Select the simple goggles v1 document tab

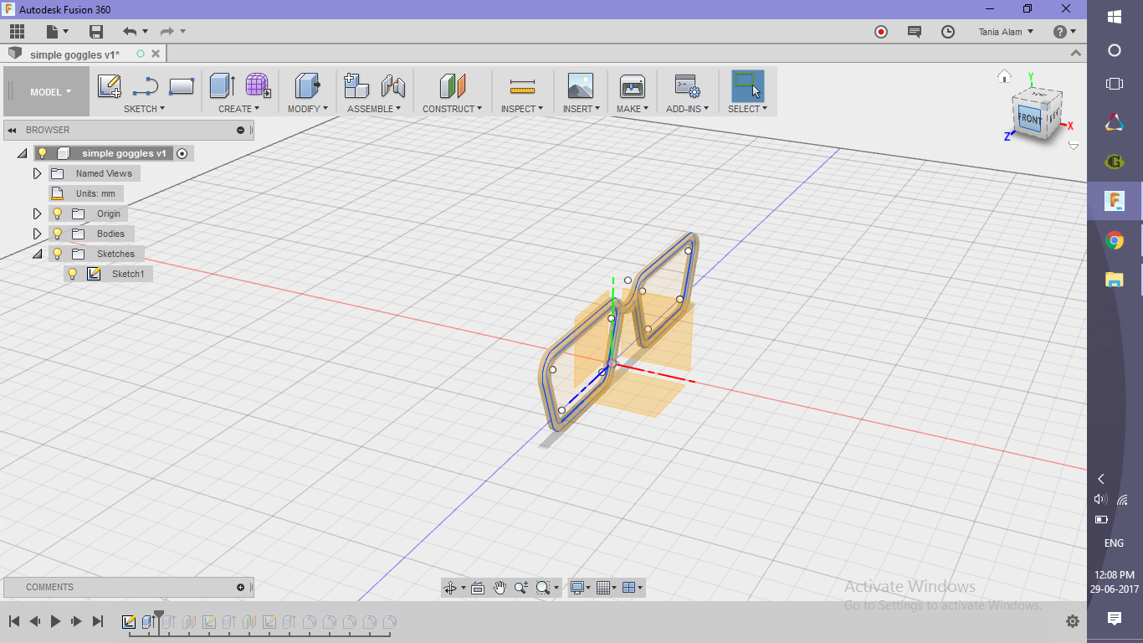tap(74, 54)
